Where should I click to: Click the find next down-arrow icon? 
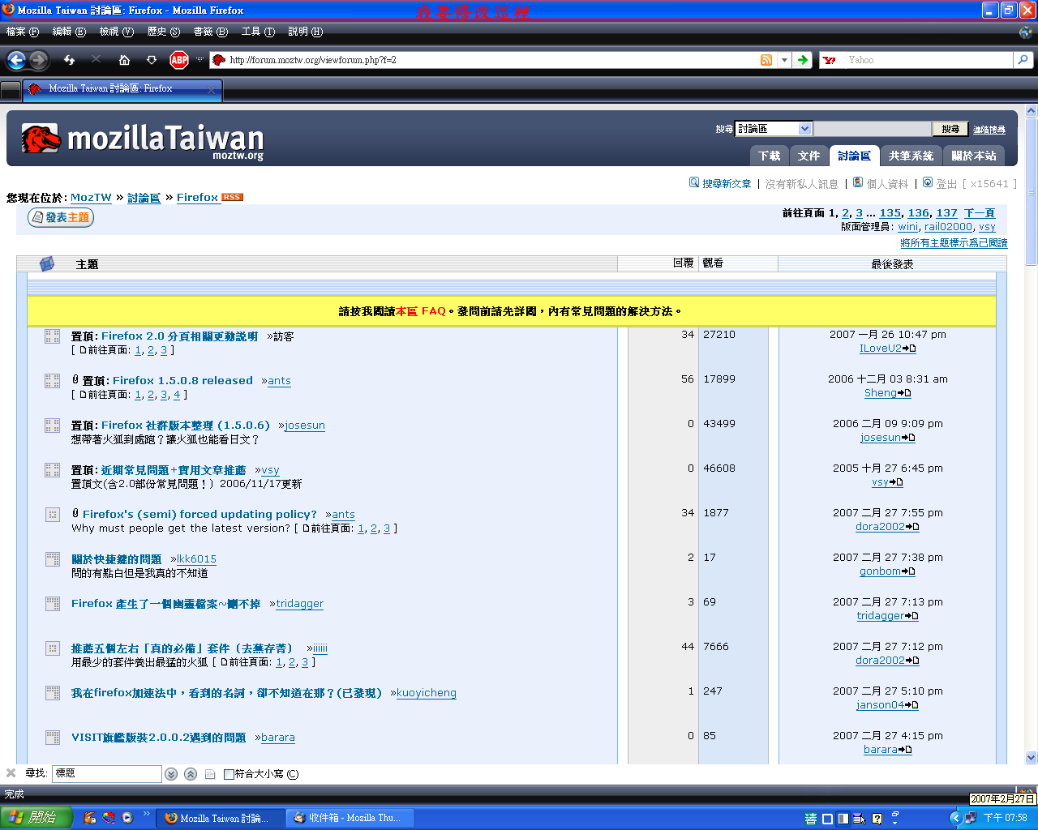(171, 774)
